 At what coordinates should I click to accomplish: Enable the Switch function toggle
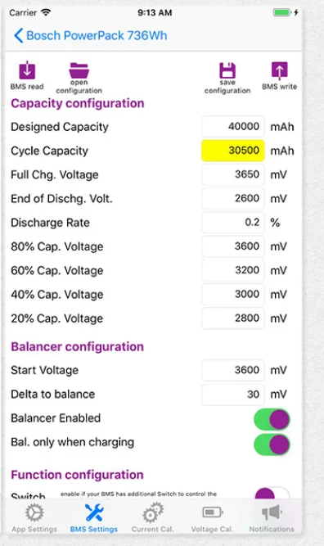[x=272, y=493]
